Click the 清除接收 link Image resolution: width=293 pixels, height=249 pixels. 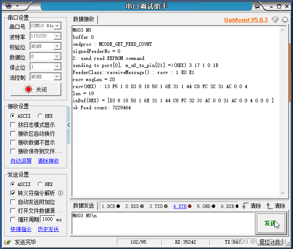click(49, 161)
